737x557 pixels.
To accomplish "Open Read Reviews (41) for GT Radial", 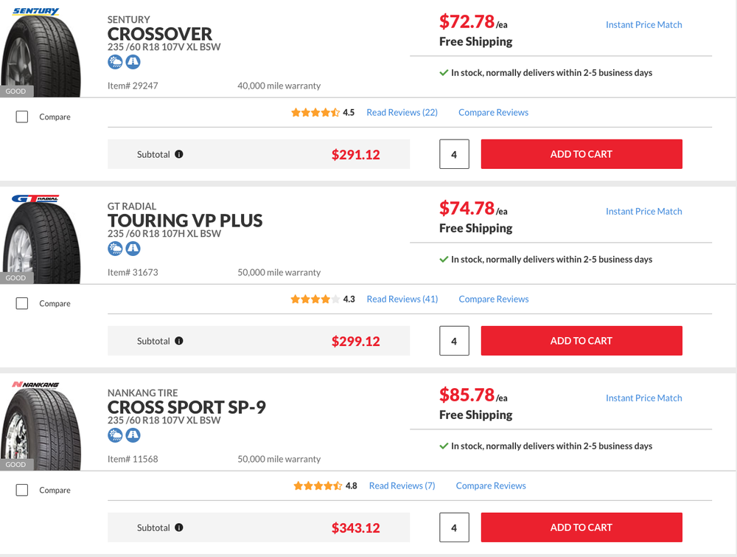I will point(402,300).
